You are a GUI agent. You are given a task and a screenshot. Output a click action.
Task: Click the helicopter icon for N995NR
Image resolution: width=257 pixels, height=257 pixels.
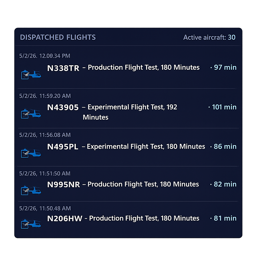(x=31, y=190)
